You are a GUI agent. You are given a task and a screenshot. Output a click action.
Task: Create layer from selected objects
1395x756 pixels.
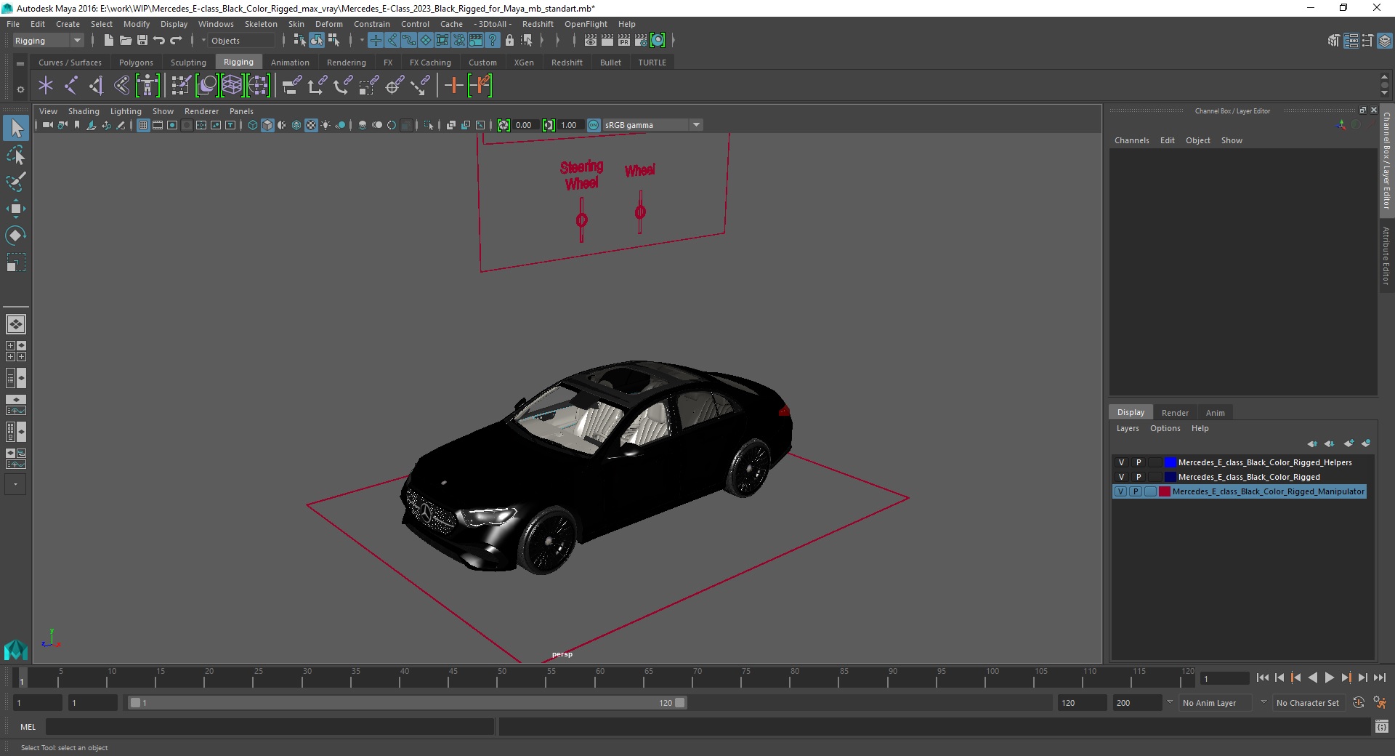(1366, 443)
